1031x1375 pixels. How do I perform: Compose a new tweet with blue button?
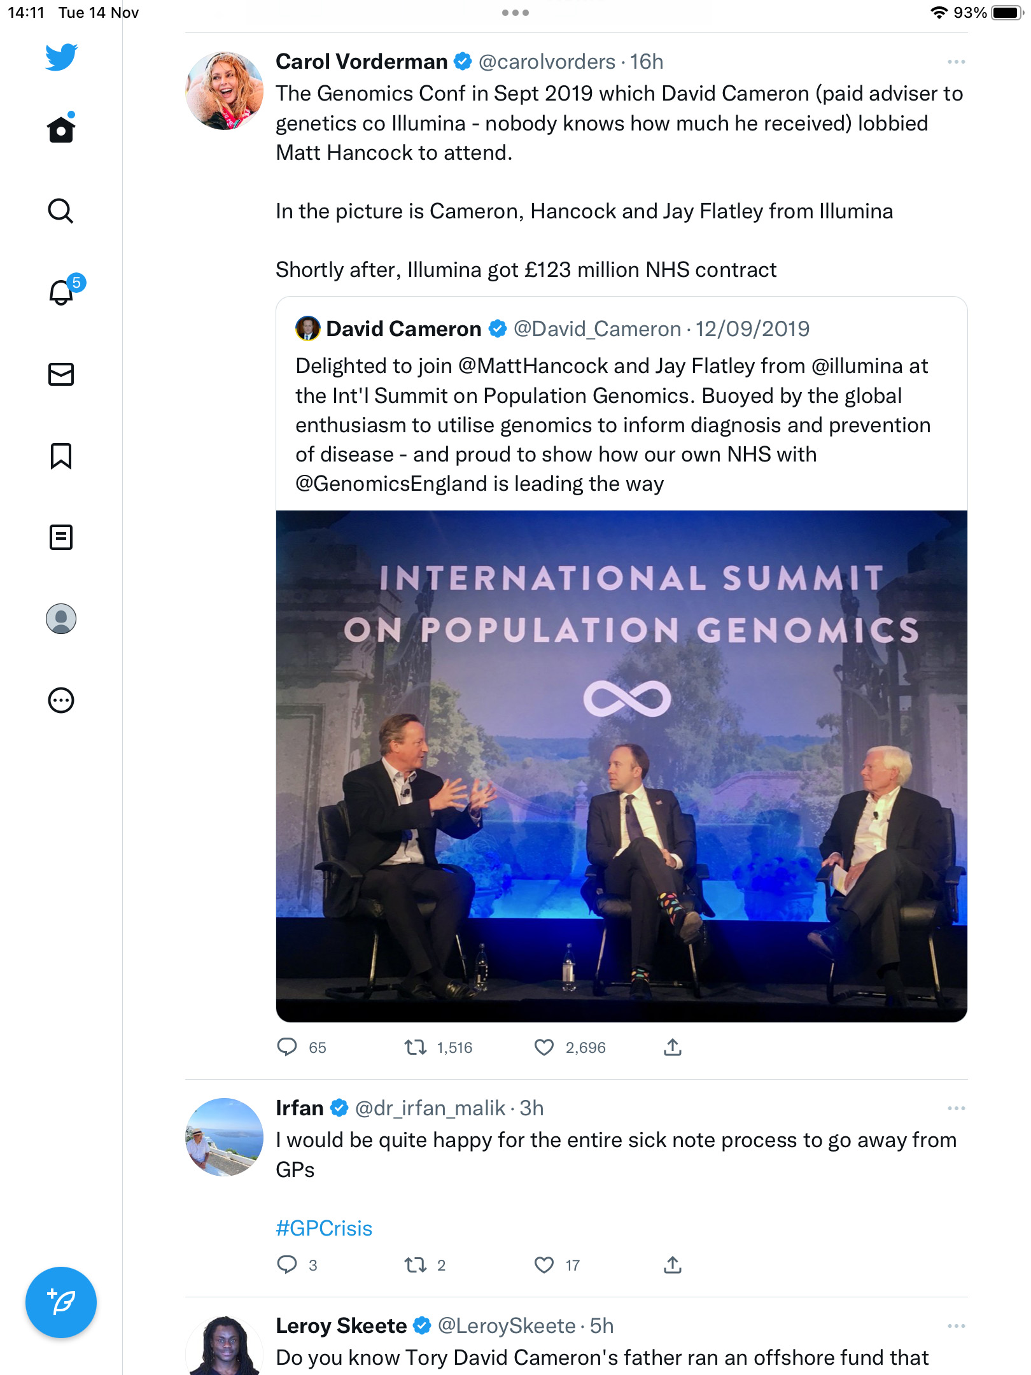tap(61, 1302)
